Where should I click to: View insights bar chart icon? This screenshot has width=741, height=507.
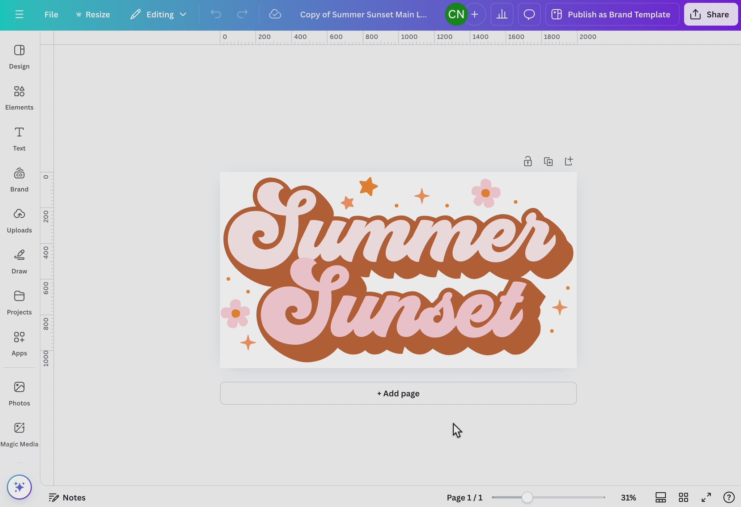[501, 14]
